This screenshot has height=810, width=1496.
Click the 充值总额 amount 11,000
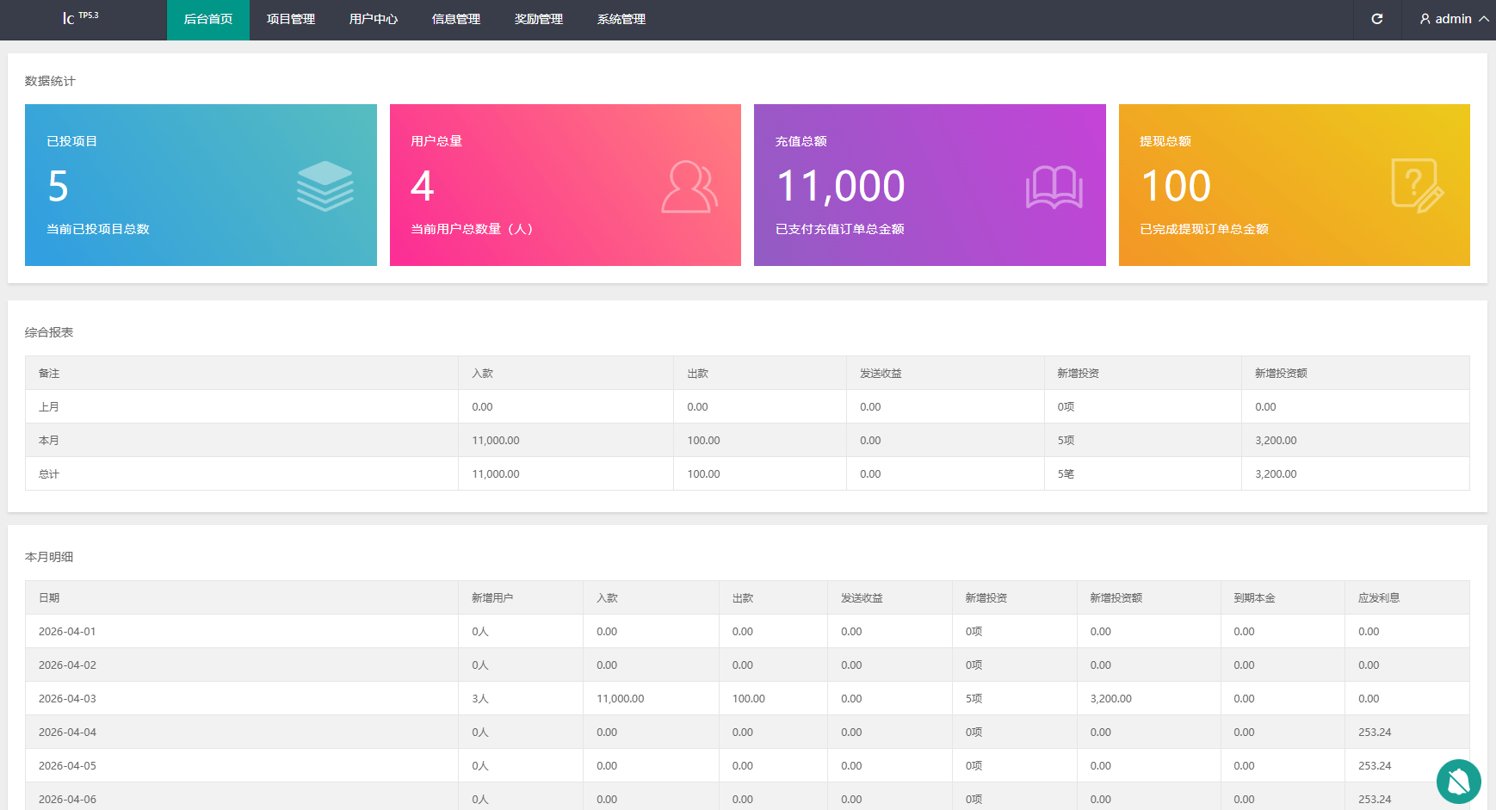click(840, 186)
